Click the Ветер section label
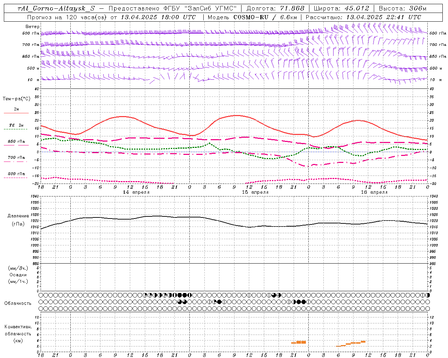Screen dimensions: 448x358 [33, 27]
